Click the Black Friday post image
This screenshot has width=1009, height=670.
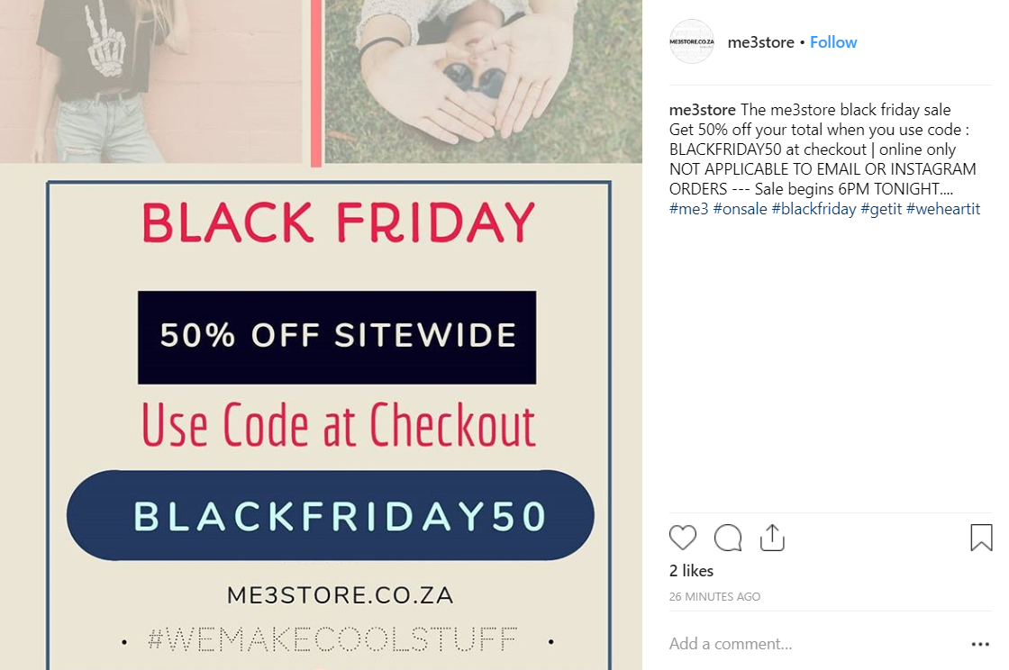coord(321,335)
